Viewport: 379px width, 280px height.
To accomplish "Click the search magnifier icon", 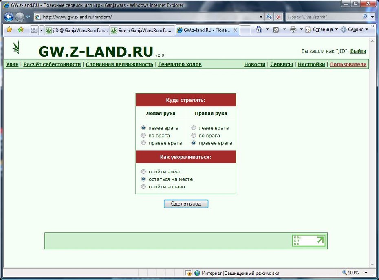I will pos(365,17).
